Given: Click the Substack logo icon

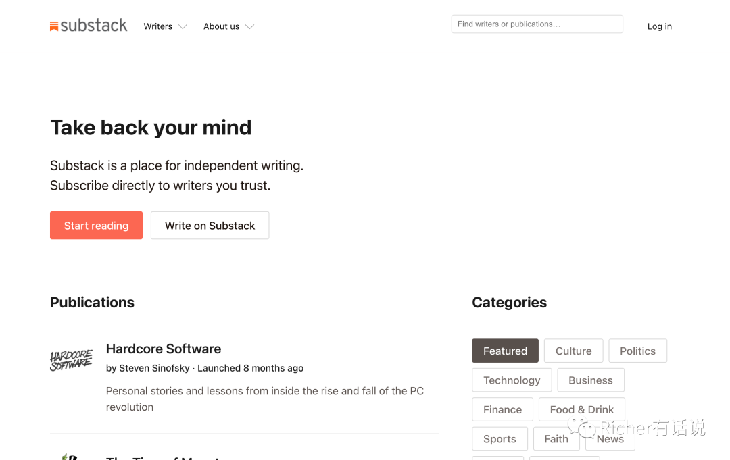Looking at the screenshot, I should pos(55,26).
